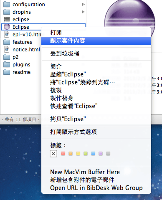Choose 打開 from the context menu
Image resolution: width=162 pixels, height=200 pixels.
click(x=96, y=33)
